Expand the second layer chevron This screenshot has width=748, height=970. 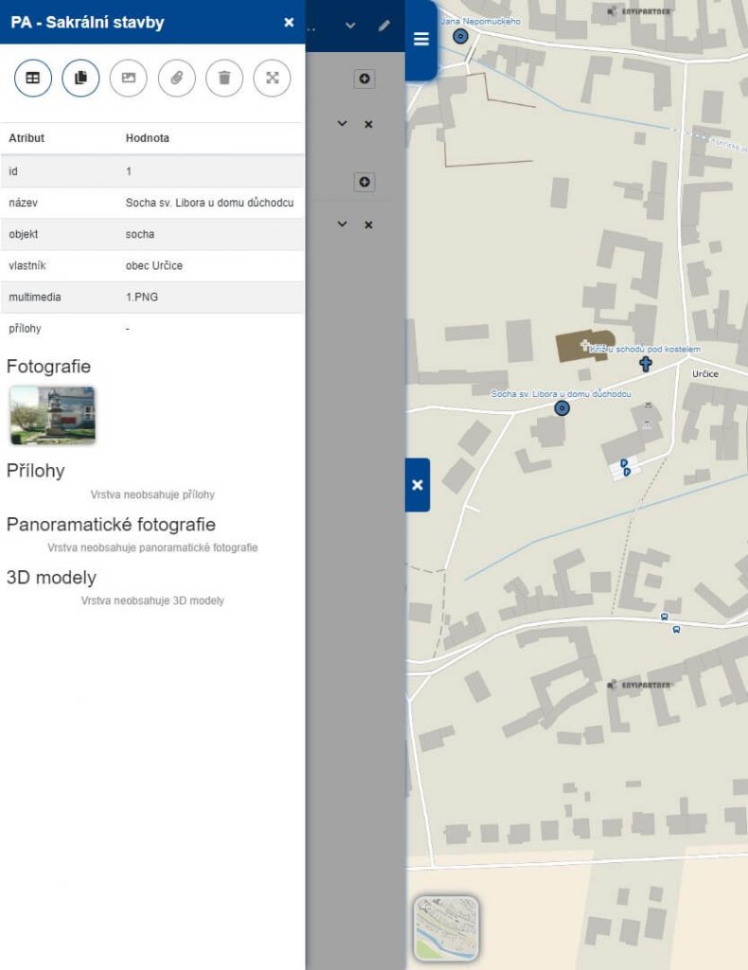click(343, 225)
